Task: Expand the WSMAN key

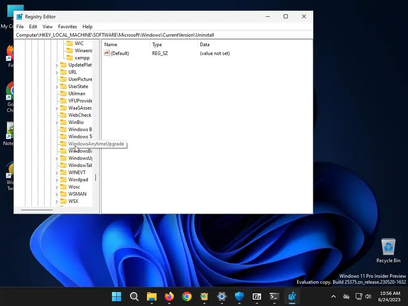Action: tap(57, 194)
